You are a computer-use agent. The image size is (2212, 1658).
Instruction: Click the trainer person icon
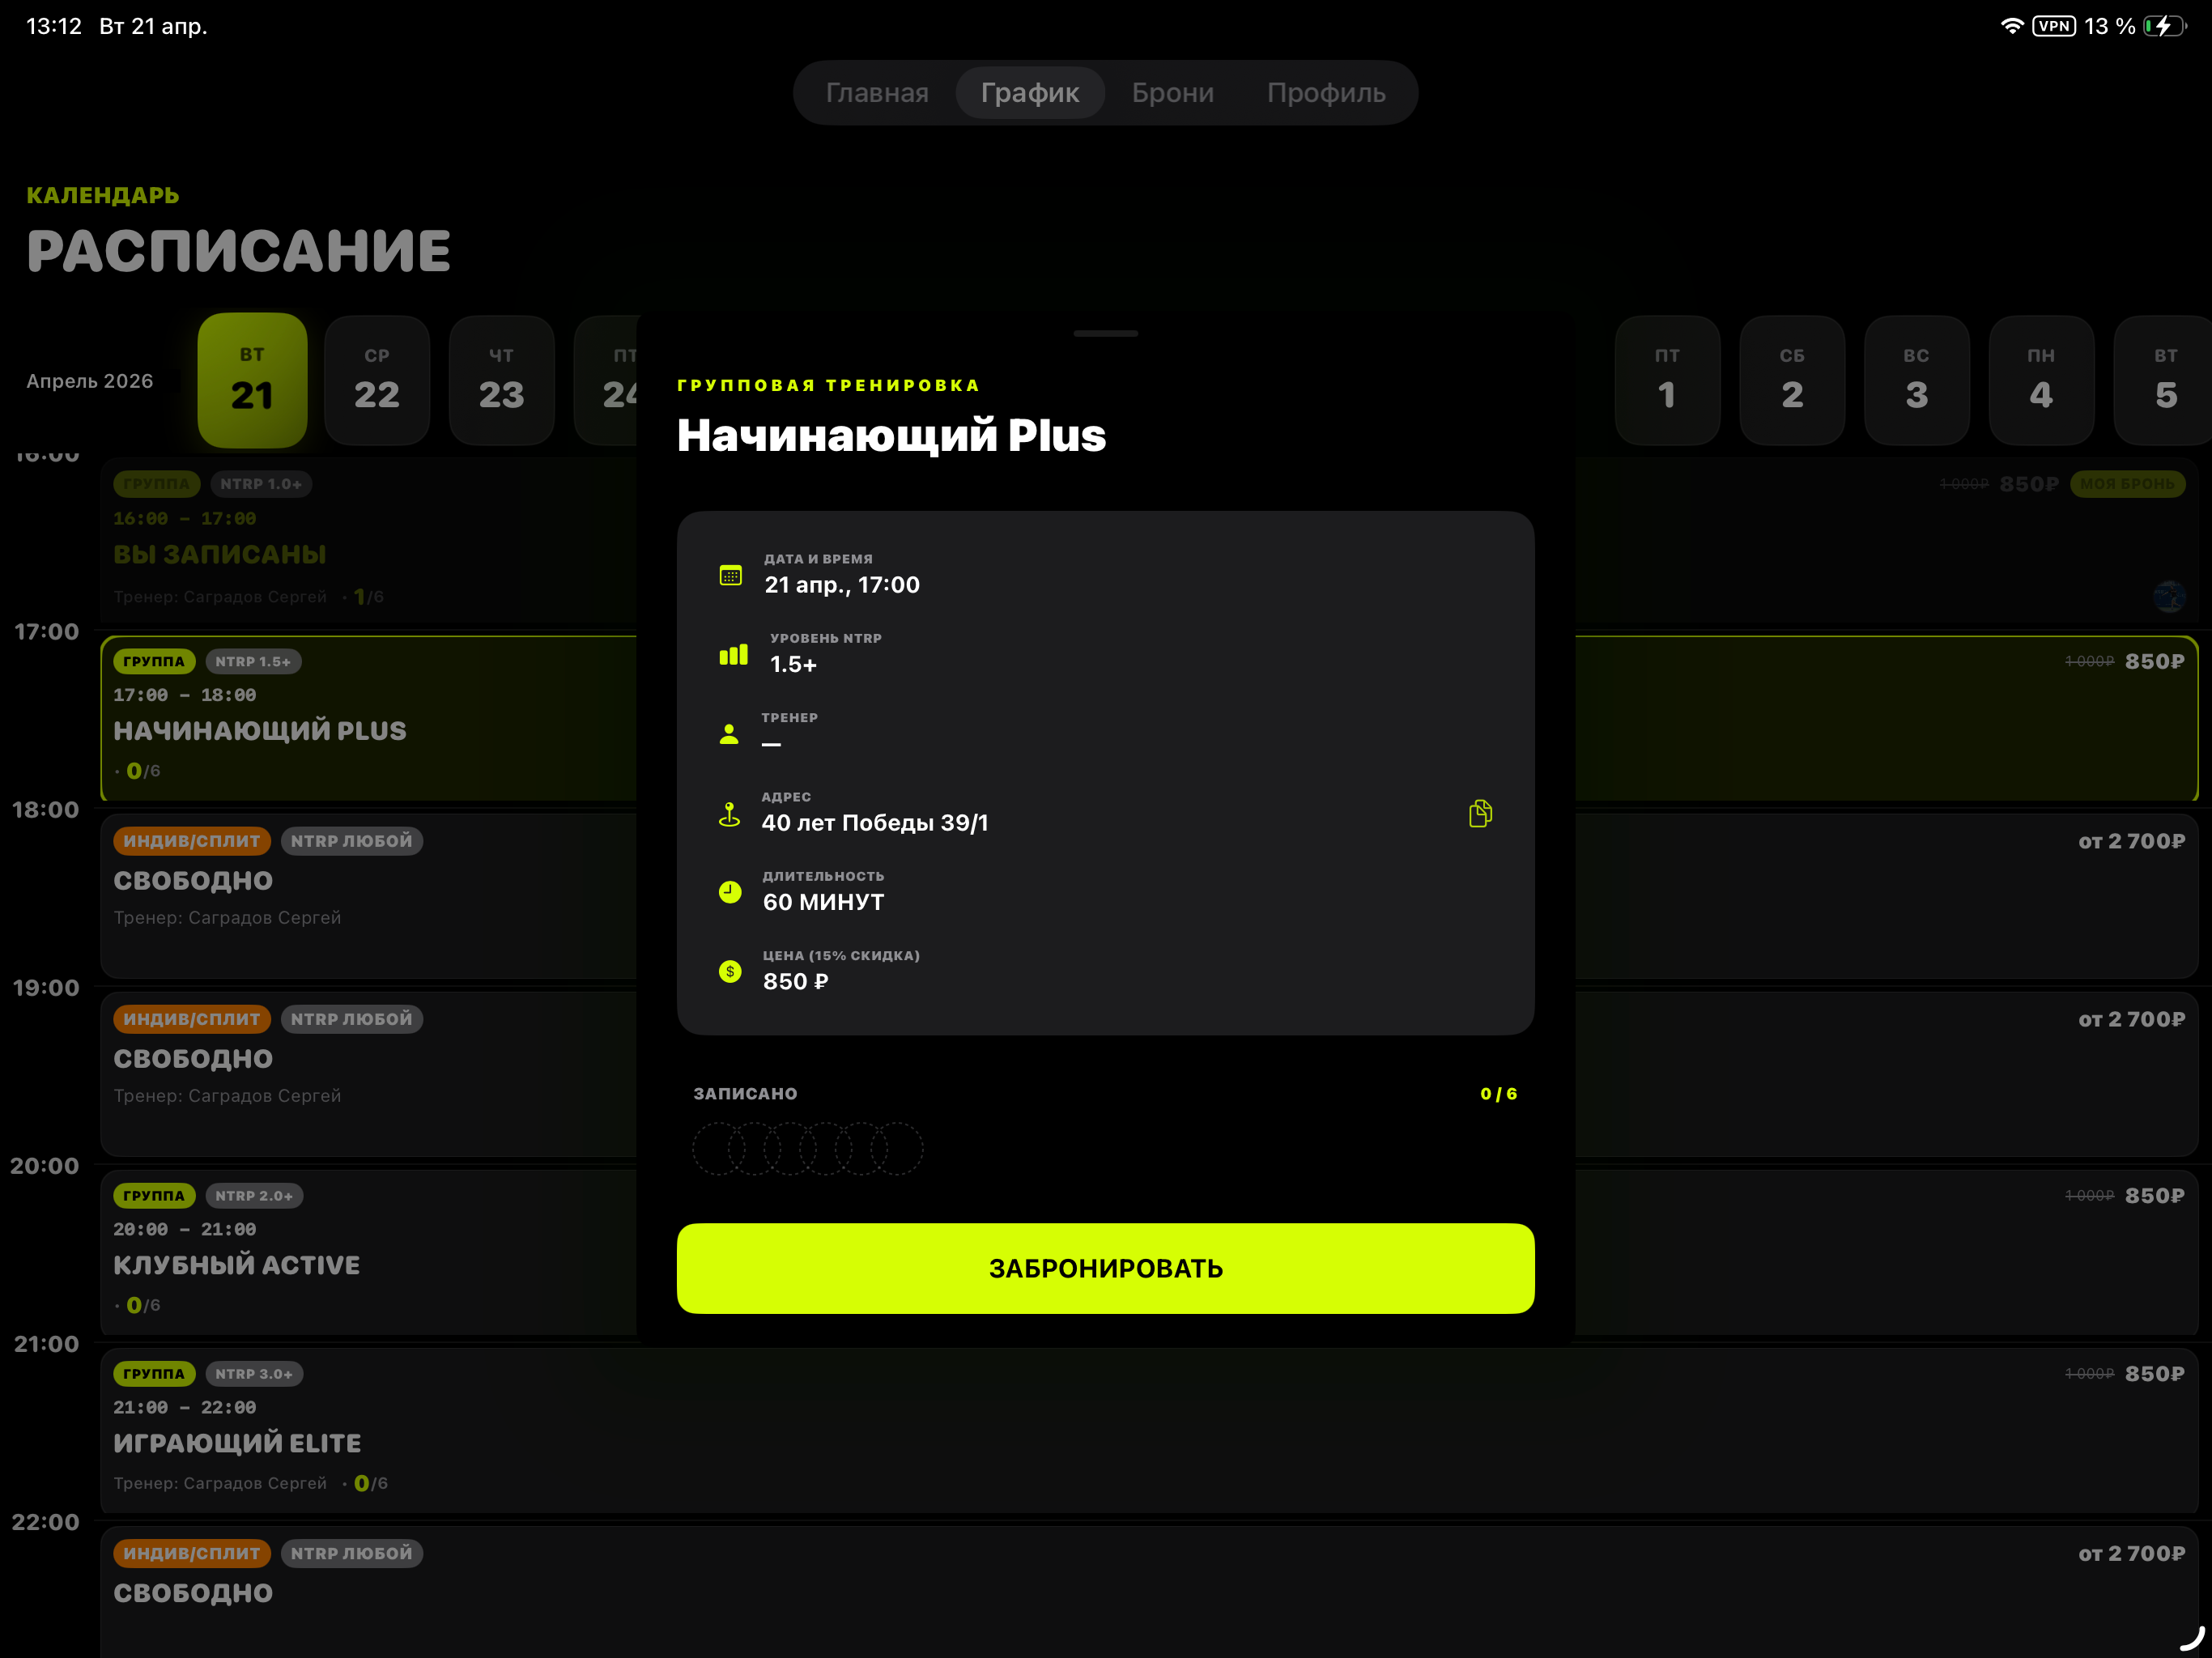point(729,734)
